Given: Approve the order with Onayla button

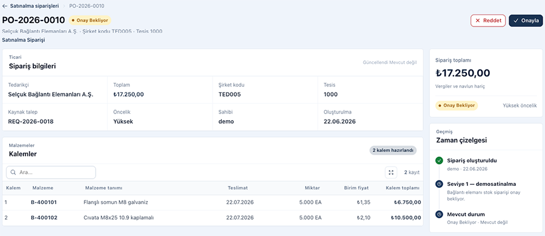Looking at the screenshot, I should [526, 21].
